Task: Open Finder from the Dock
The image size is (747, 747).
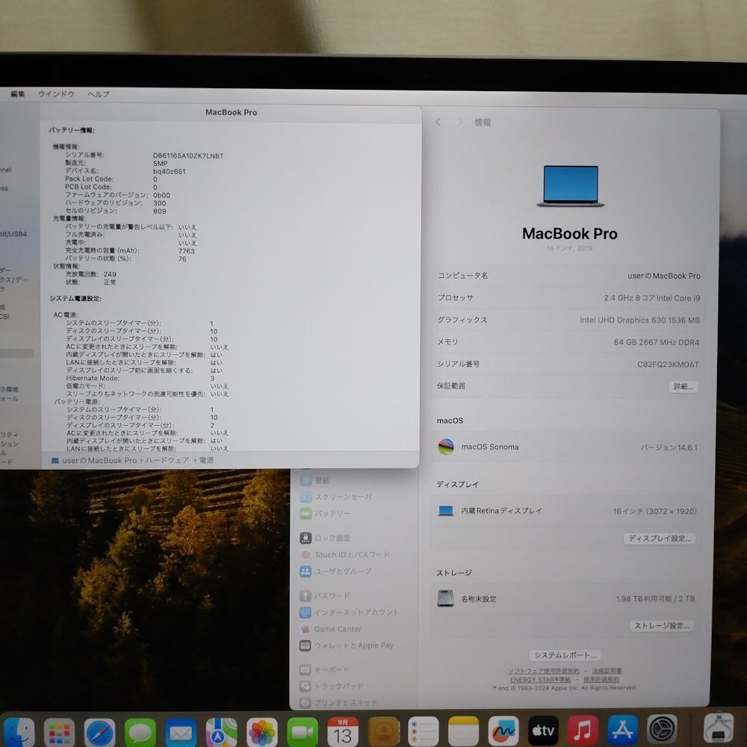Action: (x=18, y=732)
